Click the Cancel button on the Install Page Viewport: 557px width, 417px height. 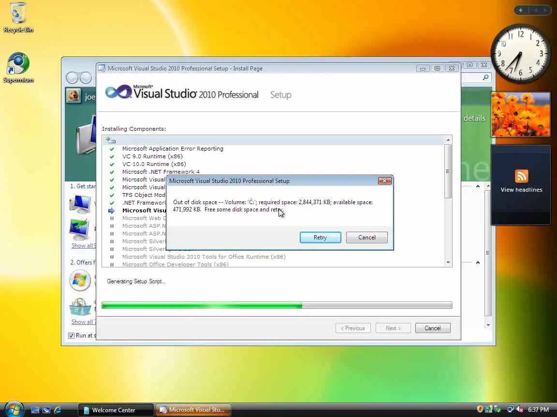pyautogui.click(x=432, y=328)
